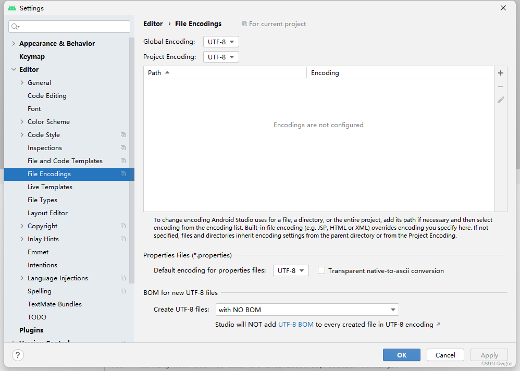Focus the settings search field

point(69,27)
